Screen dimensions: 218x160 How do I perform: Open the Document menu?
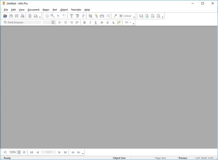[x=33, y=10]
